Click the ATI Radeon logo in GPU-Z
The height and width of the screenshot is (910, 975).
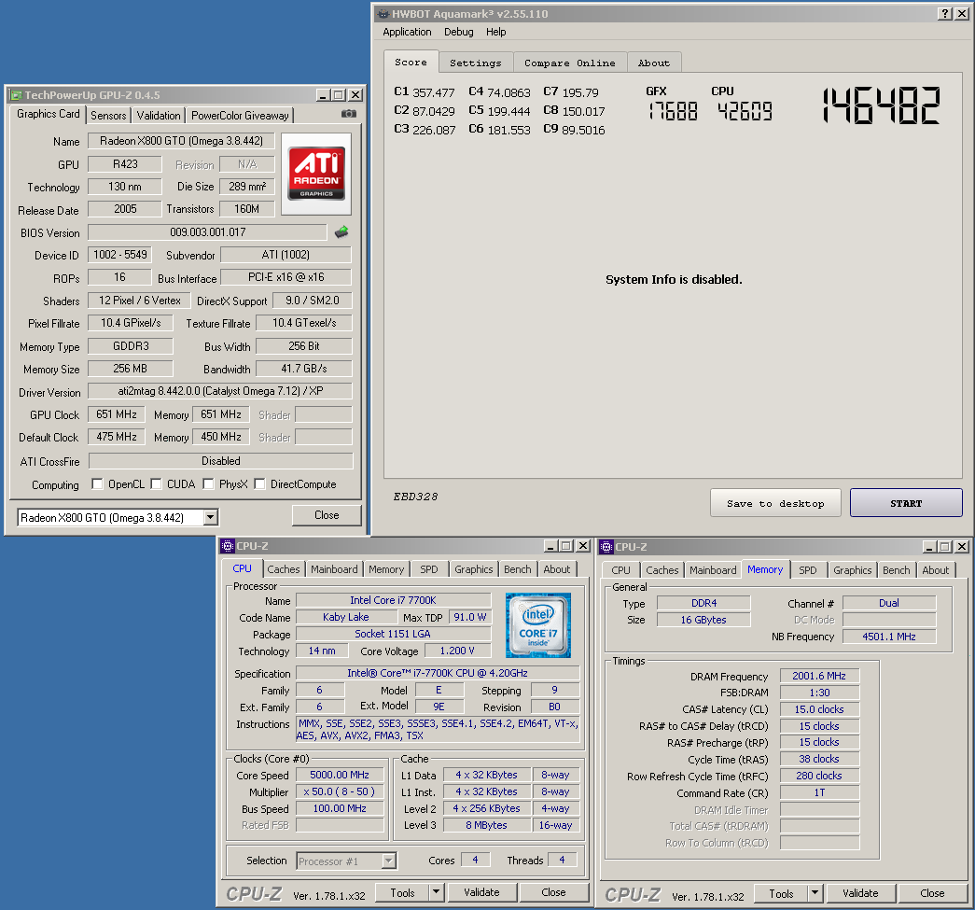pyautogui.click(x=316, y=174)
